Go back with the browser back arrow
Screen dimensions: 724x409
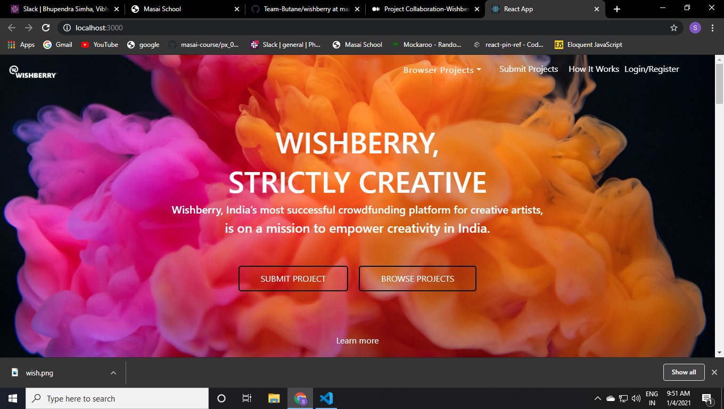tap(12, 28)
